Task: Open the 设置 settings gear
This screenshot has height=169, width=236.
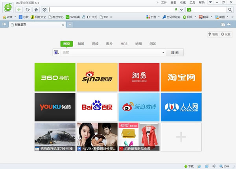Action: [x=226, y=34]
